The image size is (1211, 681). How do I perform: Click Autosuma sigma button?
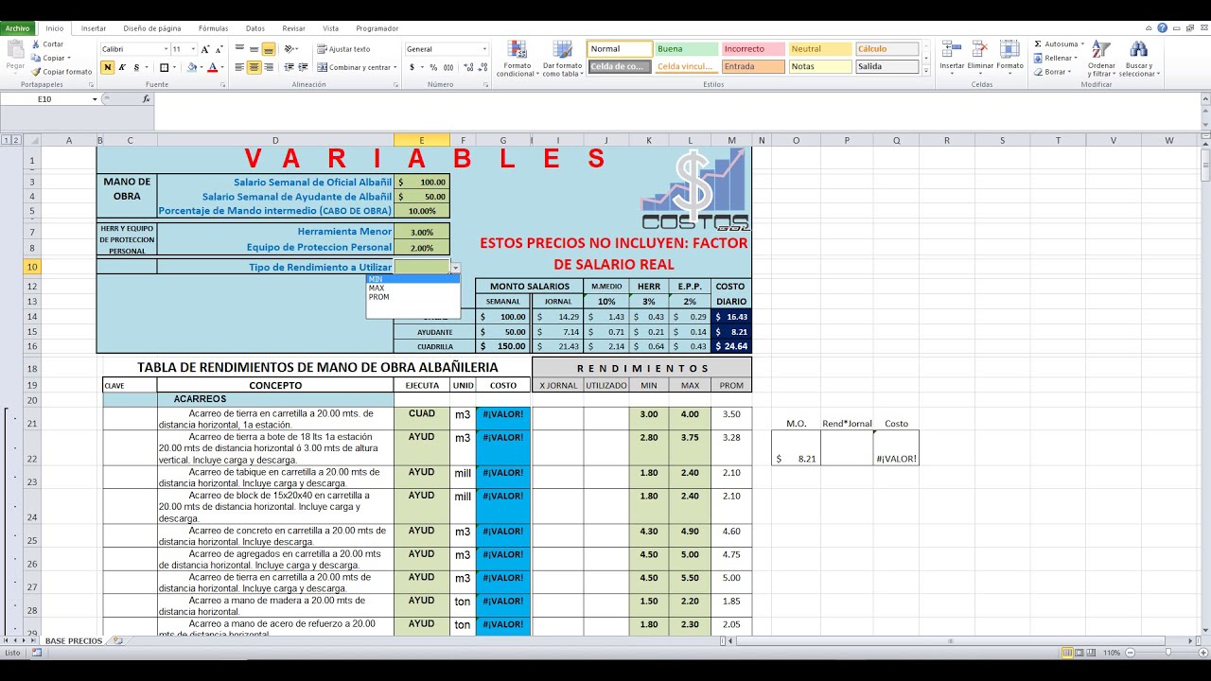pyautogui.click(x=1057, y=44)
